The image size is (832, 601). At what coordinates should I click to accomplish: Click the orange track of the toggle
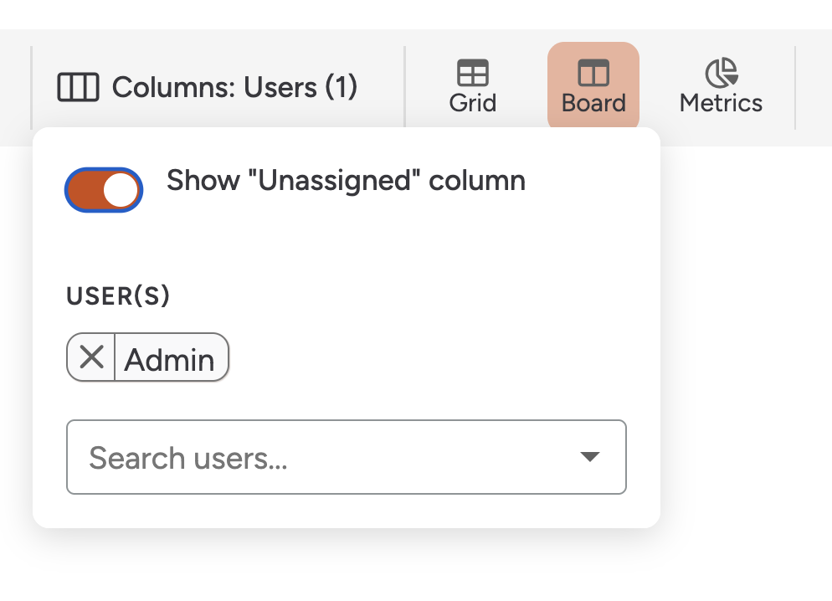(x=85, y=190)
